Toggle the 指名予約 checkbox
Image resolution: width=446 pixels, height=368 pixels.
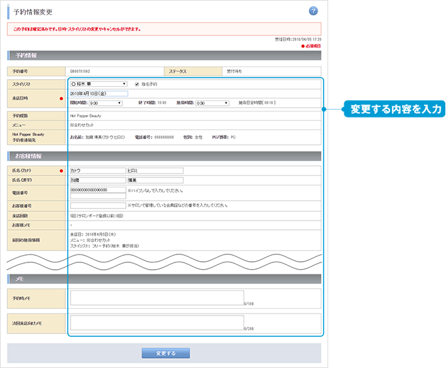pos(136,84)
